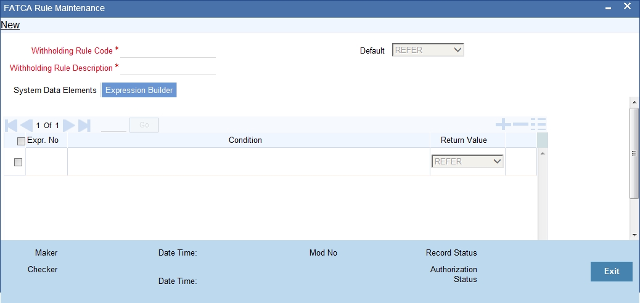The height and width of the screenshot is (303, 640).
Task: Click the New menu action
Action: [x=10, y=25]
